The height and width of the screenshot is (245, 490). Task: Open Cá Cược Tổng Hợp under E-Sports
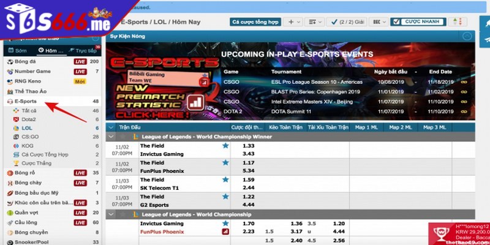[53, 154]
